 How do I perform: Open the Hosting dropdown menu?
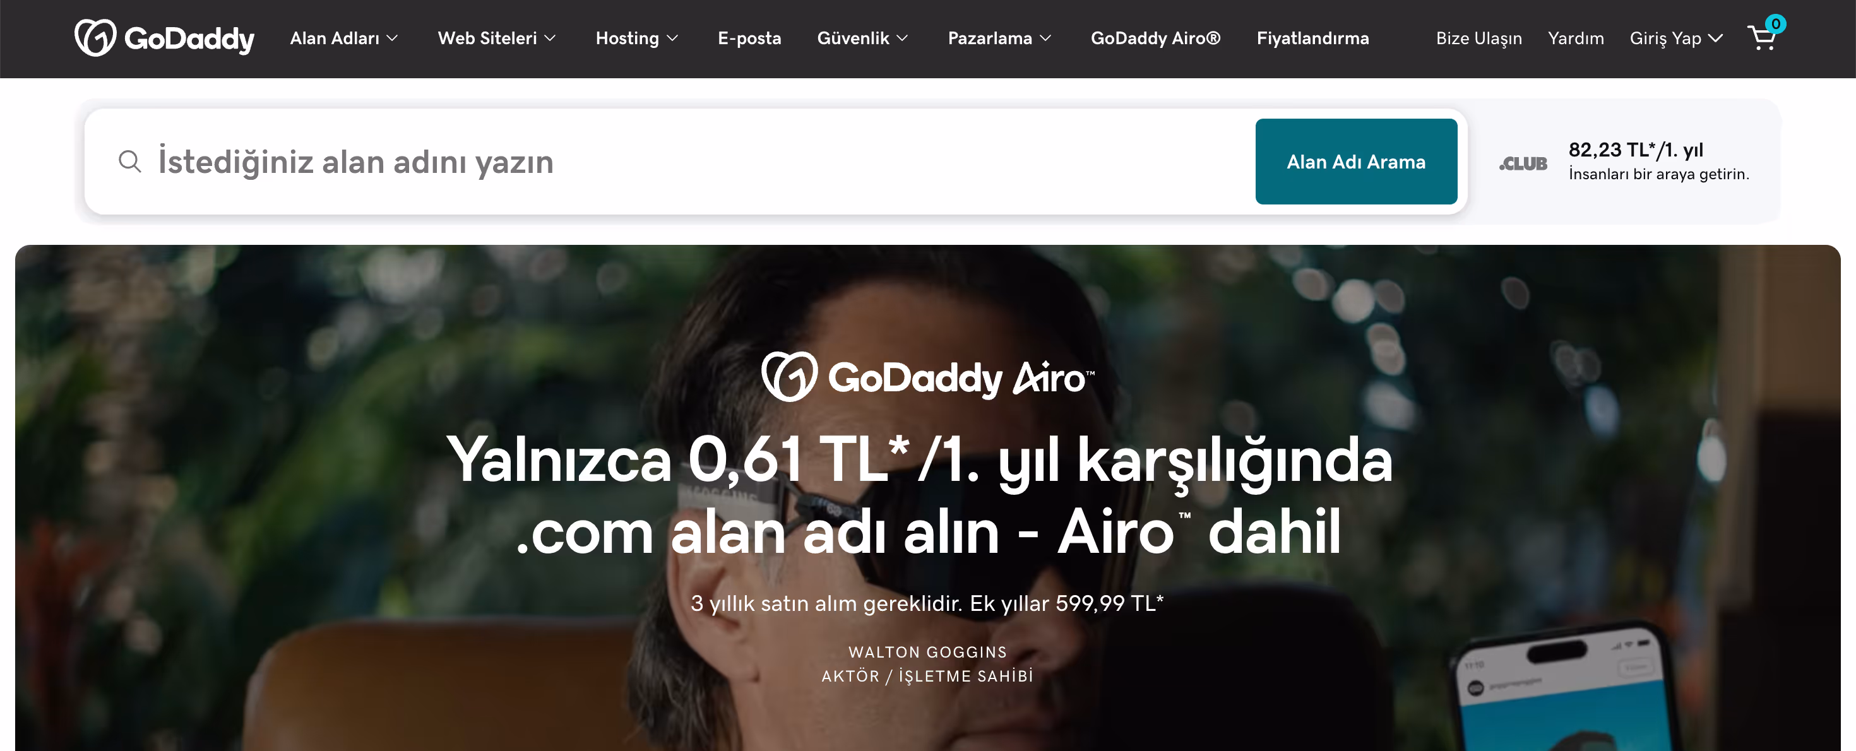[637, 38]
